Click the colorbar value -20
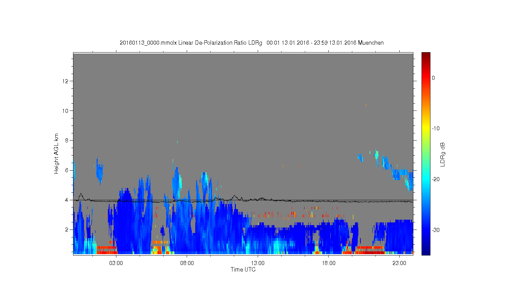 (436, 179)
